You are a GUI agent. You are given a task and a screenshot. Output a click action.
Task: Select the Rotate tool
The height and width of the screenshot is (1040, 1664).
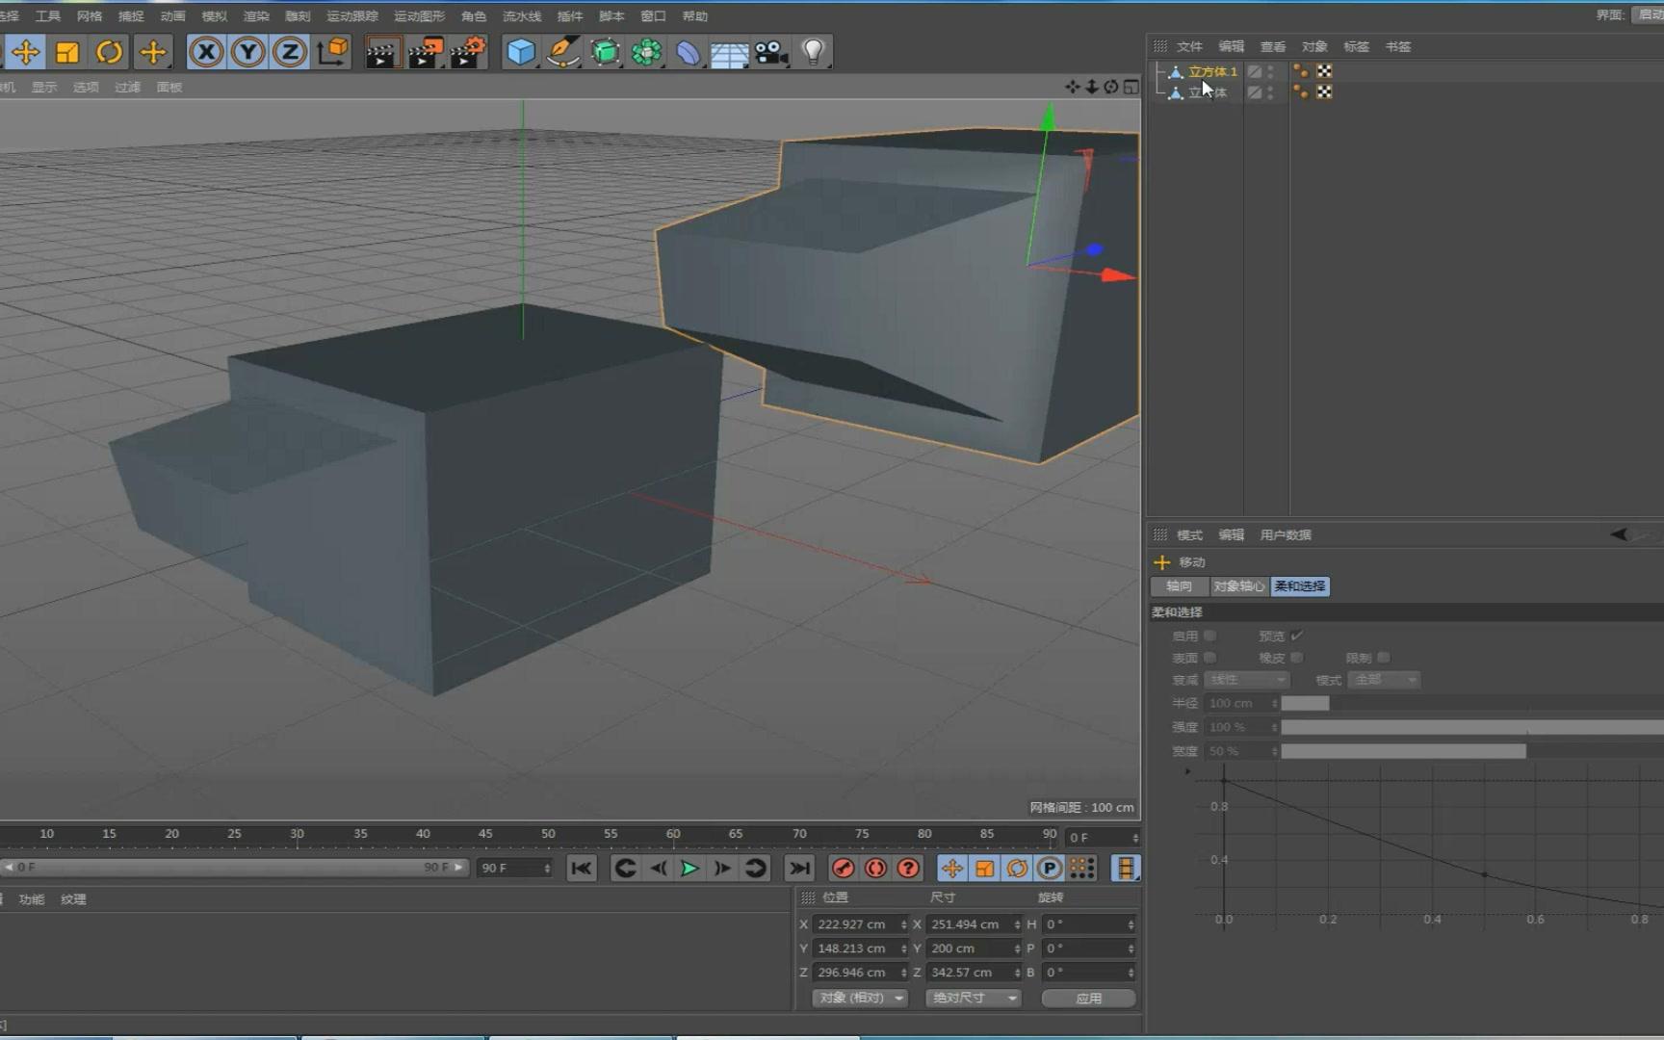[109, 52]
